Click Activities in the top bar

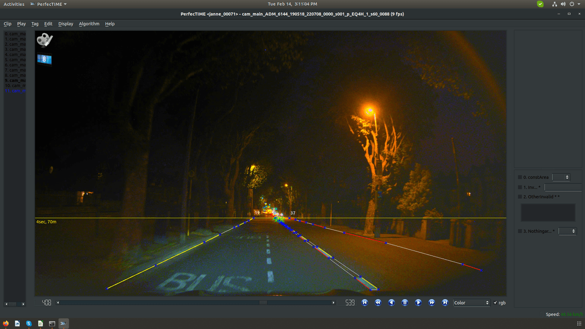coord(14,4)
